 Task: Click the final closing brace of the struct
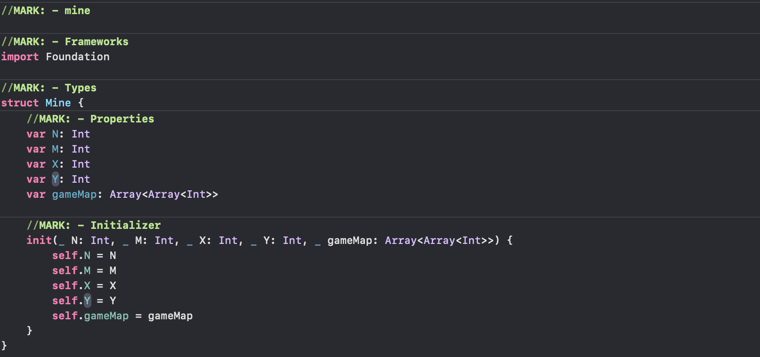[4, 346]
